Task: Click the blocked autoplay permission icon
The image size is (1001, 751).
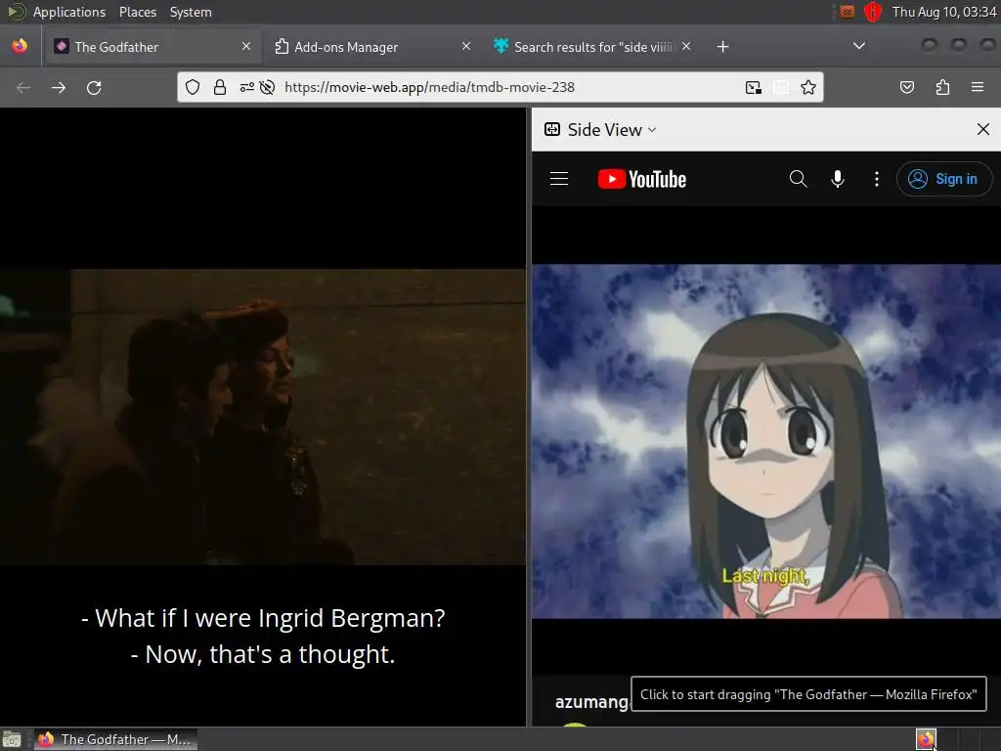Action: tap(267, 87)
